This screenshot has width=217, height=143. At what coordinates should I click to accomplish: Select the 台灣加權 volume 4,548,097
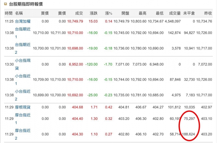[173, 21]
